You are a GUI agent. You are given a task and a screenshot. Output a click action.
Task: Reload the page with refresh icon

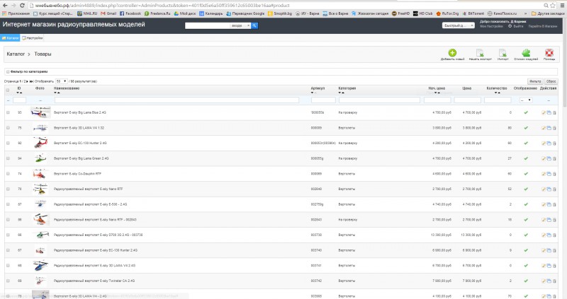coord(22,6)
